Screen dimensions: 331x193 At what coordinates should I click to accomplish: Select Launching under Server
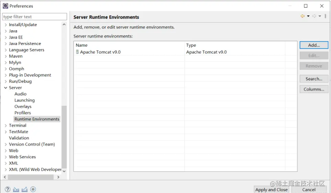tap(24, 100)
